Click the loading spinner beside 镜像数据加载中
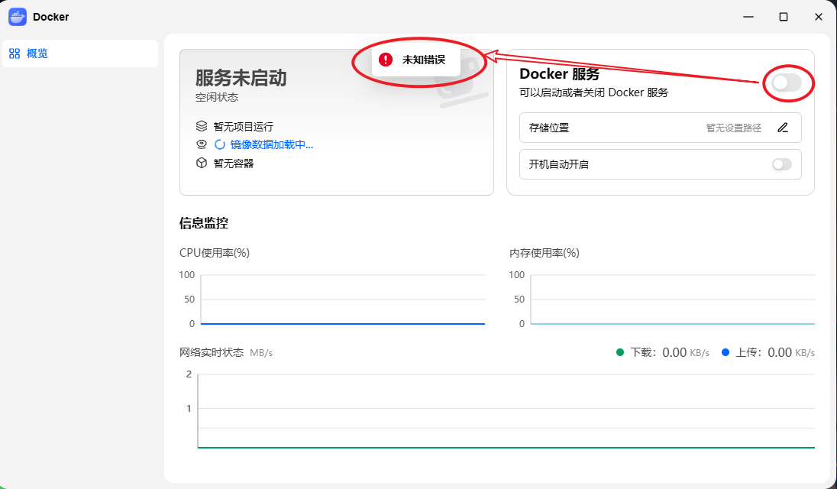This screenshot has height=489, width=837. click(220, 144)
